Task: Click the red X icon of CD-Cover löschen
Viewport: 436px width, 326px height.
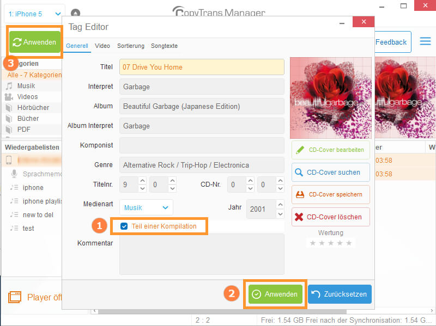Action: (299, 217)
